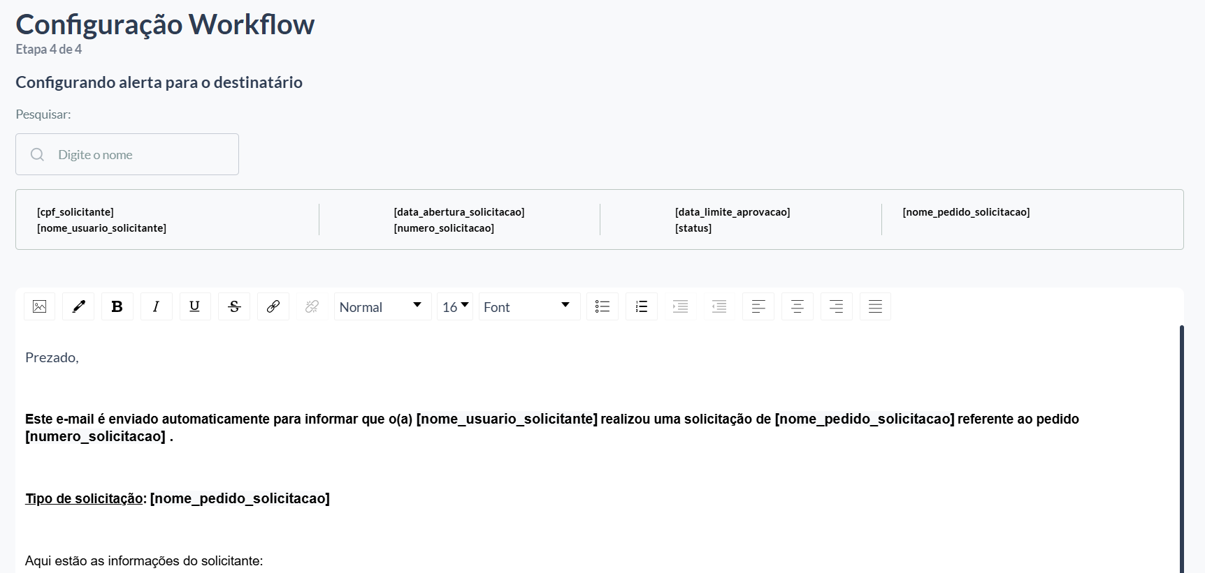
Task: Click the insert image icon
Action: pyautogui.click(x=40, y=306)
